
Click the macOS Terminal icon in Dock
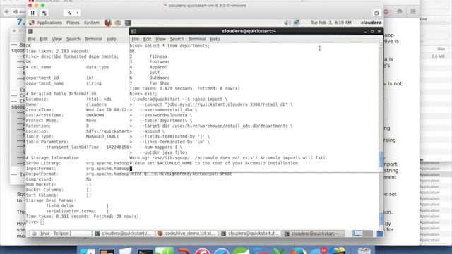point(145,251)
